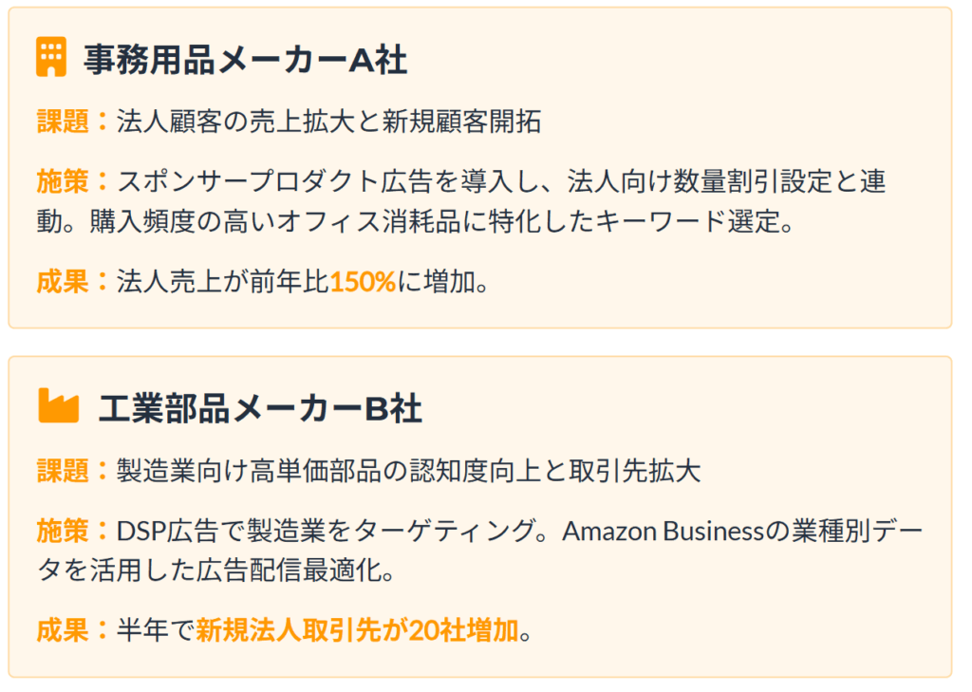Viewport: 972px width, 692px height.
Task: Select the 事務用品メーカーA社 heading
Action: (x=246, y=60)
